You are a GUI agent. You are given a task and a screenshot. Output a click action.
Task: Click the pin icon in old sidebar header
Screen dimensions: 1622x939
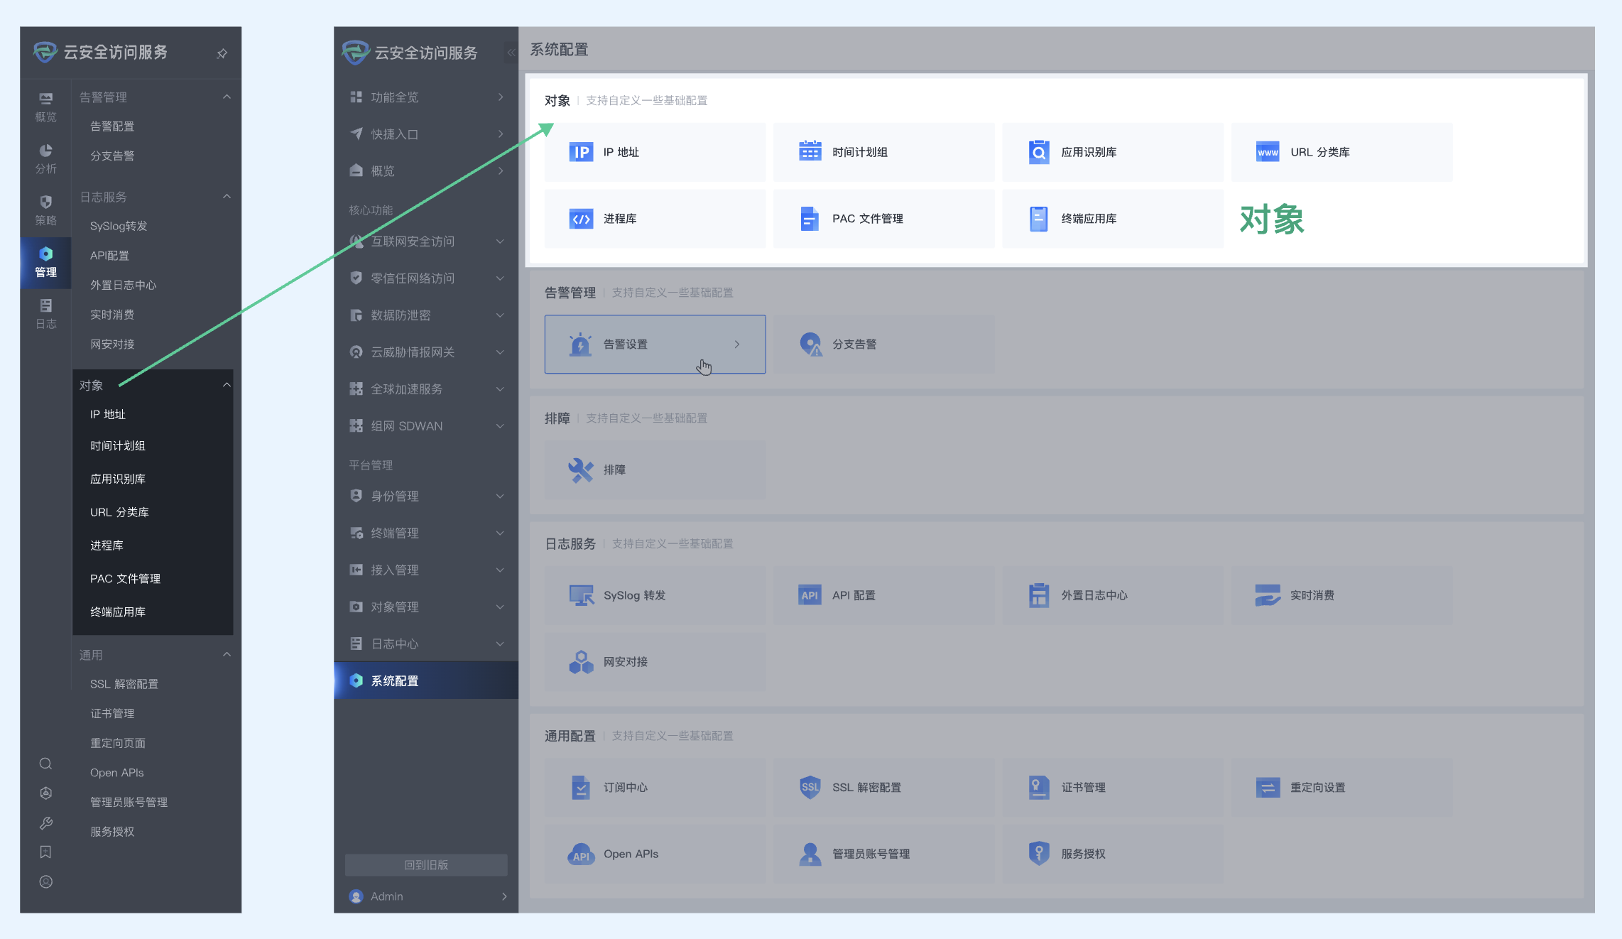[222, 53]
